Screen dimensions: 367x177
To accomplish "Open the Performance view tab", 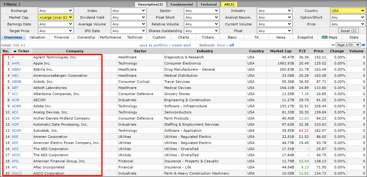I will point(110,37).
